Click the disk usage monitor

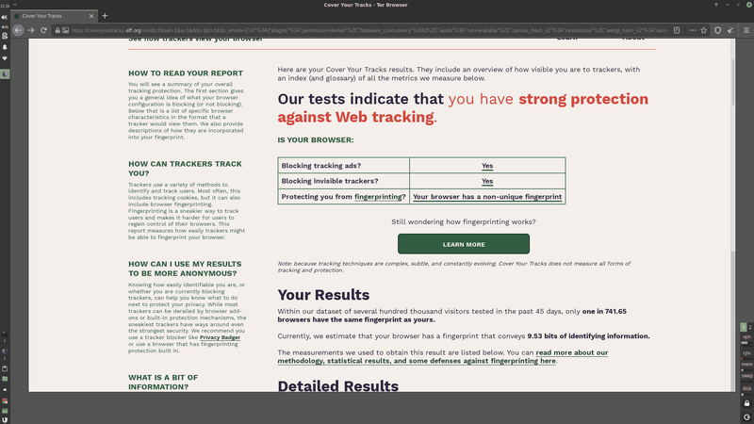point(746,390)
